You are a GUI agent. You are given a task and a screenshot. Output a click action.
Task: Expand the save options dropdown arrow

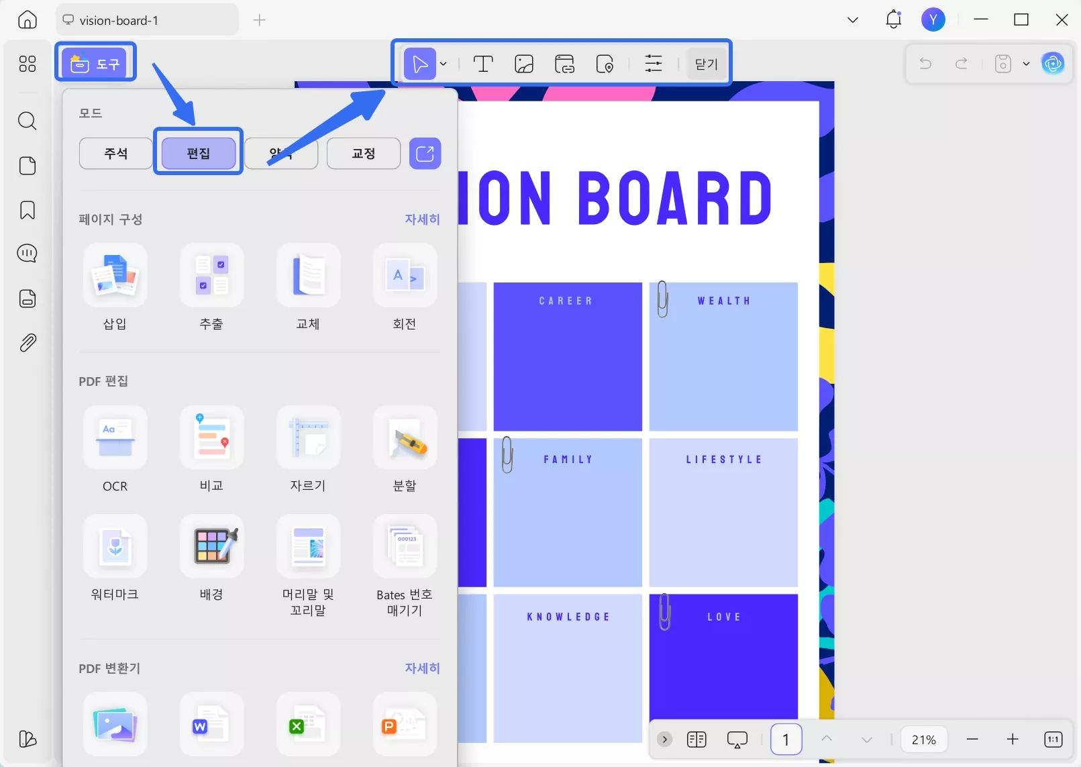[x=1026, y=64]
